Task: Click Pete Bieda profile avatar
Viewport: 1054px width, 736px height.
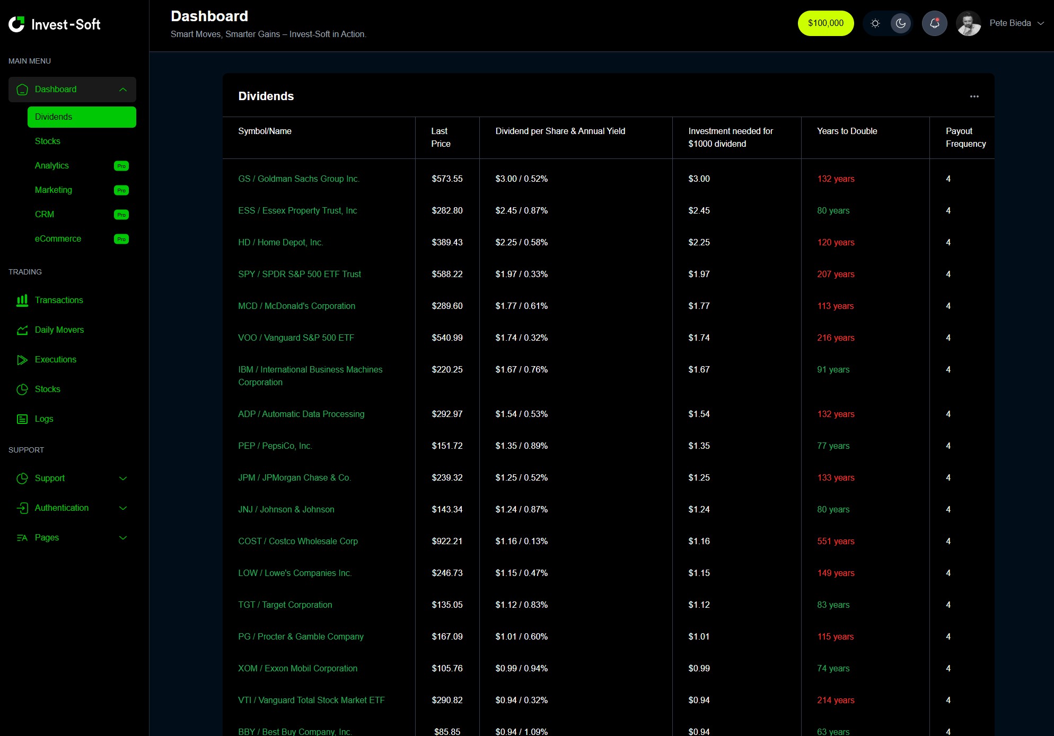Action: [969, 23]
